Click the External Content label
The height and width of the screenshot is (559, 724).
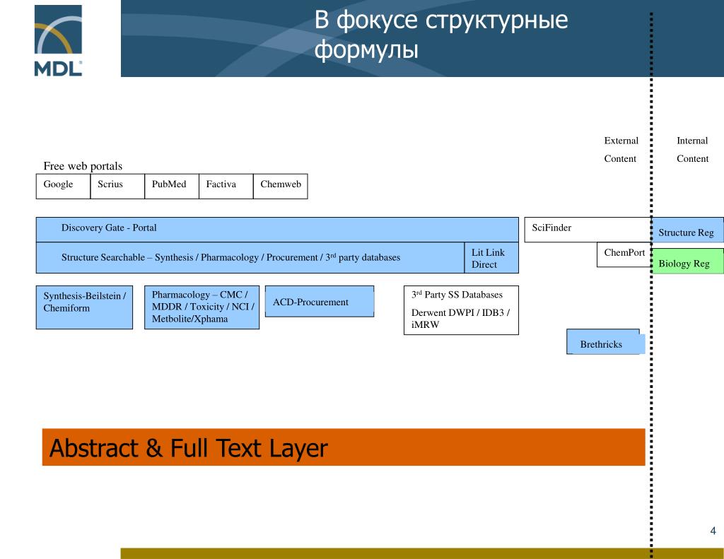621,150
